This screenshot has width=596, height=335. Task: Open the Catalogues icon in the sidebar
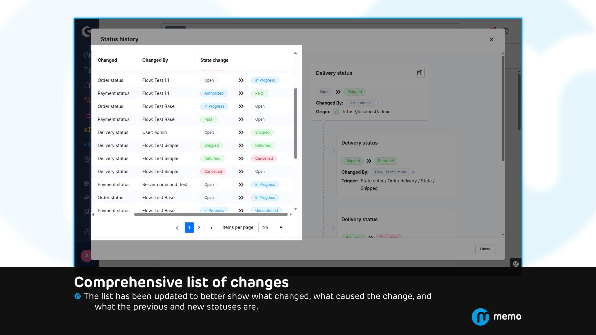(87, 70)
